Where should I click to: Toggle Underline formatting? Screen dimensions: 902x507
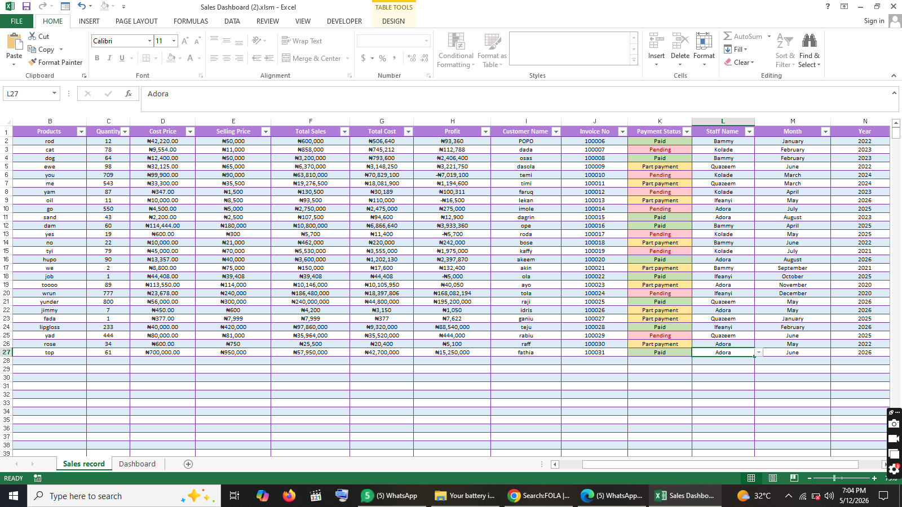[x=122, y=58]
